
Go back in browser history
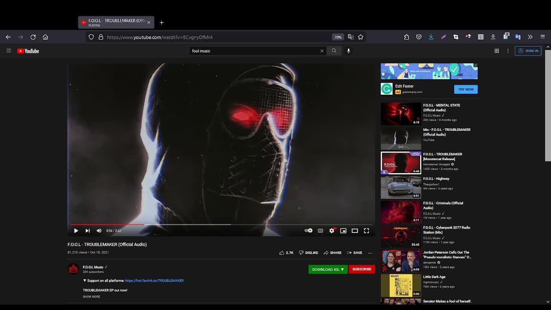[x=8, y=37]
